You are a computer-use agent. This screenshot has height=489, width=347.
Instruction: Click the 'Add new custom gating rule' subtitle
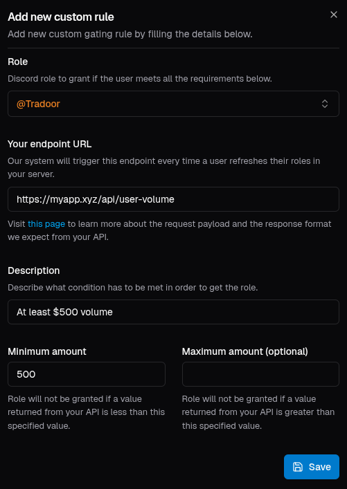[130, 34]
